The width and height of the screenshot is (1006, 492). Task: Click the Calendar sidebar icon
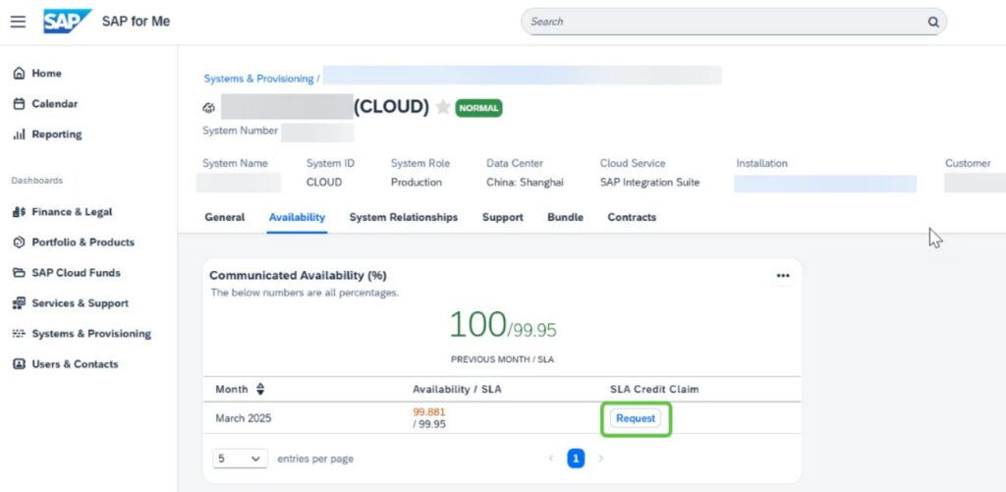coord(20,104)
